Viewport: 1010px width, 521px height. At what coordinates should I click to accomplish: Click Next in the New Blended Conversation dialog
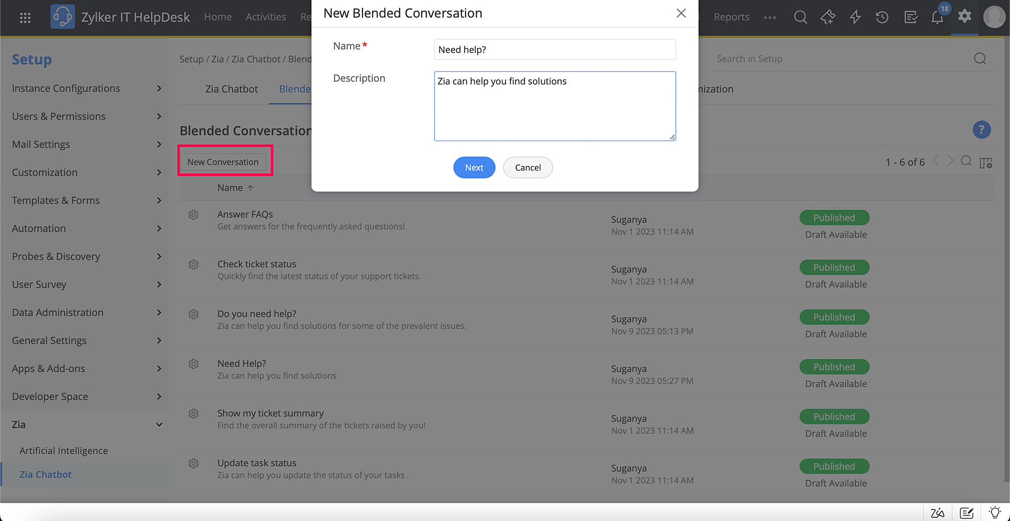tap(474, 167)
